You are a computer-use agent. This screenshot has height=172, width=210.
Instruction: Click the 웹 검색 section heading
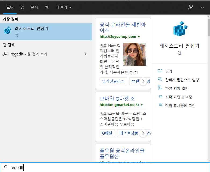9,45
